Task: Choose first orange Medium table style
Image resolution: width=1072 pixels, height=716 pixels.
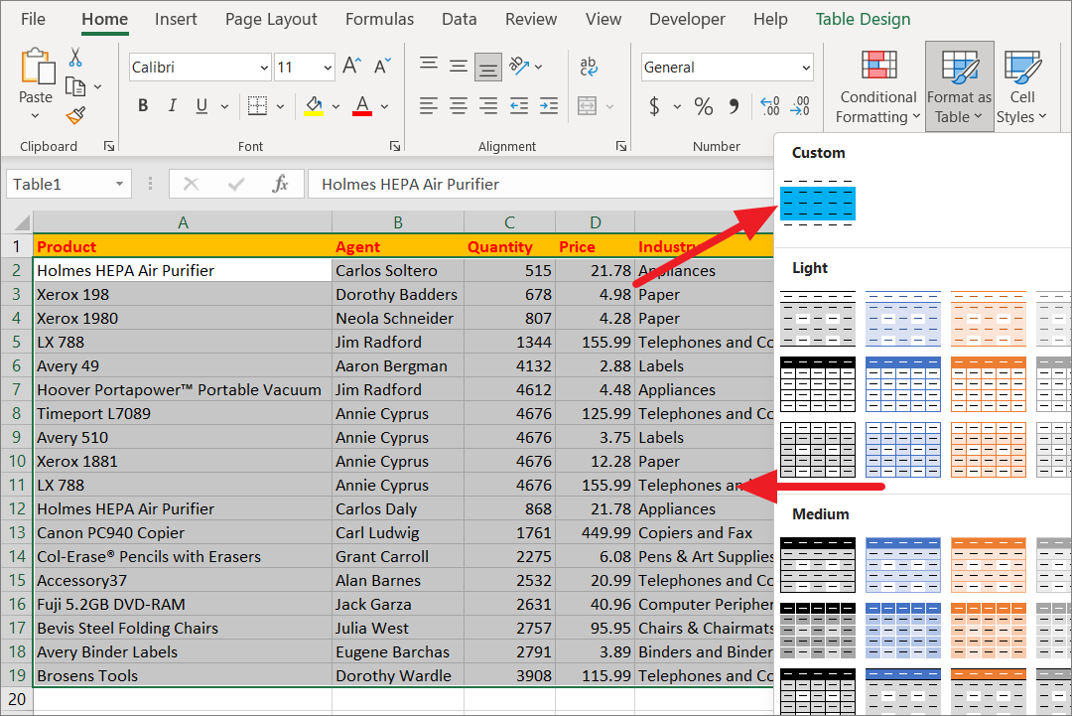Action: pos(989,565)
